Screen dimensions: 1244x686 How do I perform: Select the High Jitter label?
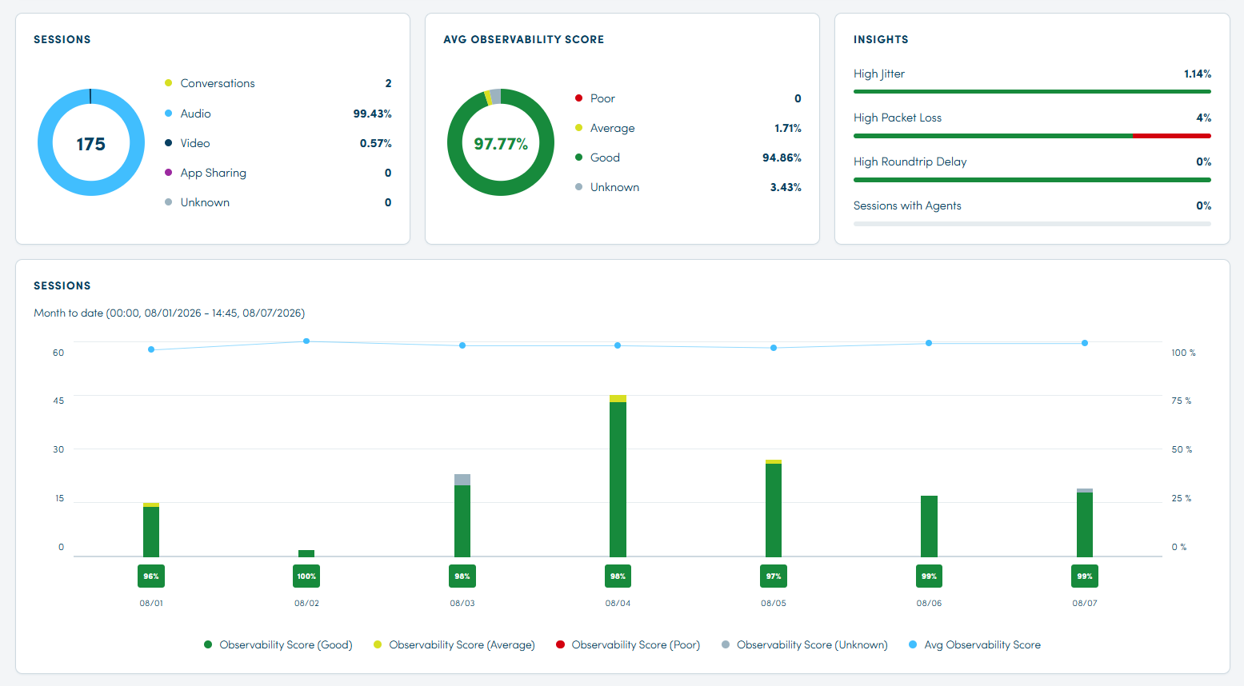pyautogui.click(x=879, y=74)
